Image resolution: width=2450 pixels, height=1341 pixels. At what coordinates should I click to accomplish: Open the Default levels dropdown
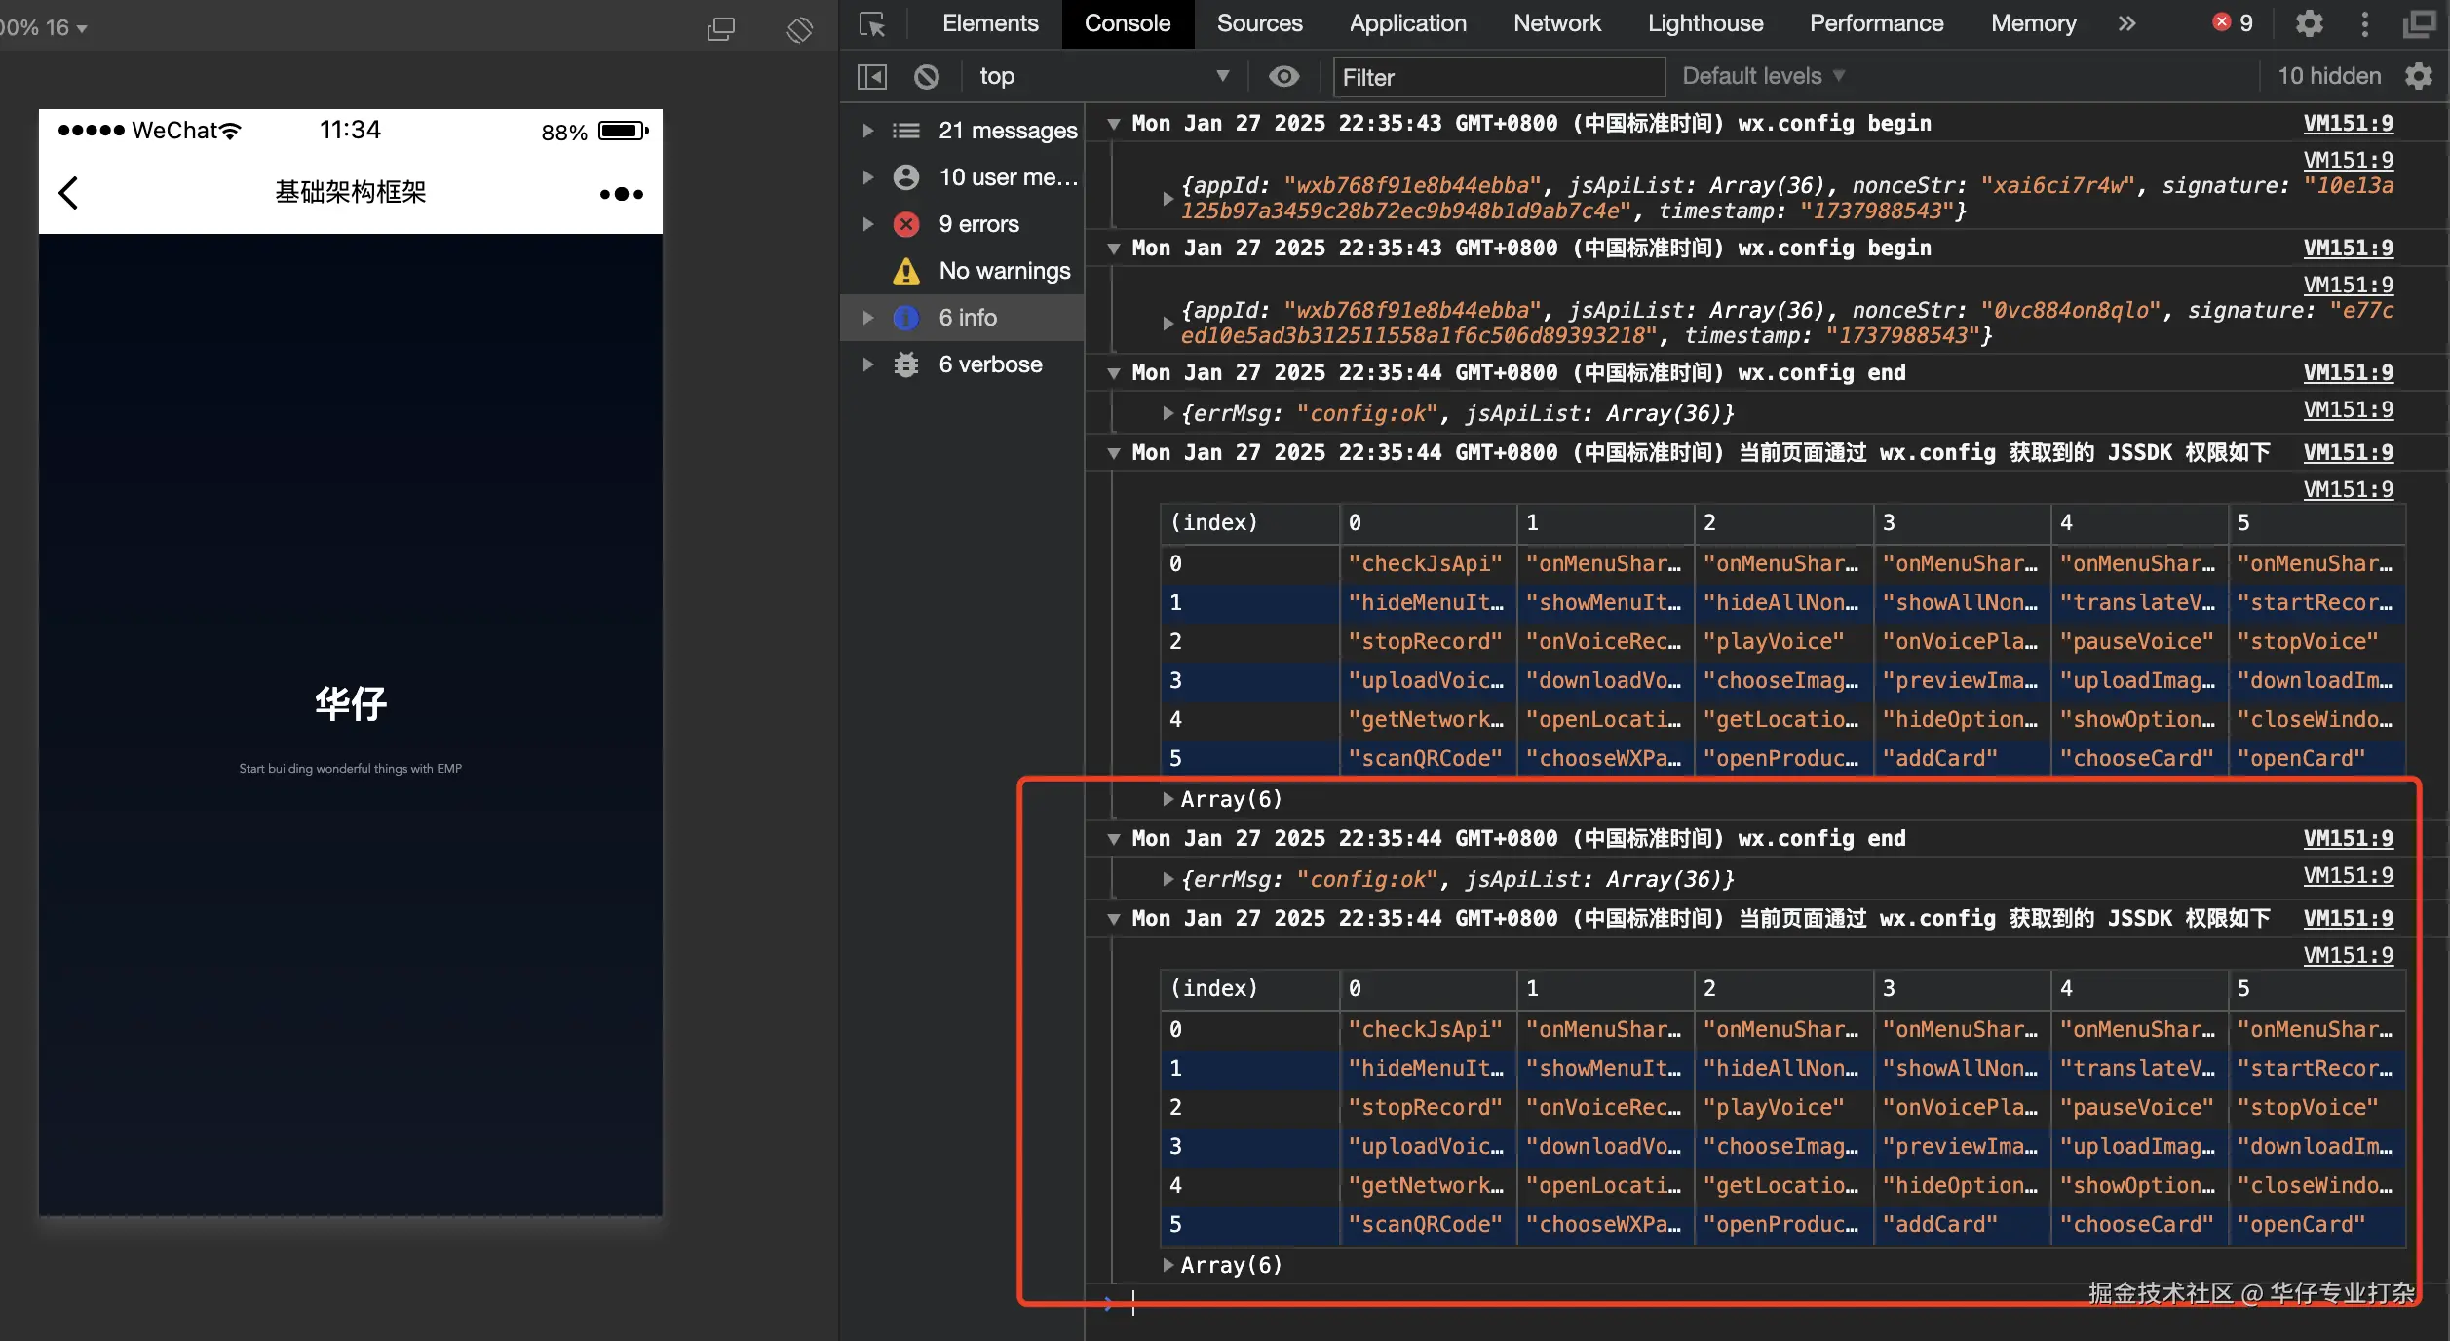tap(1762, 76)
